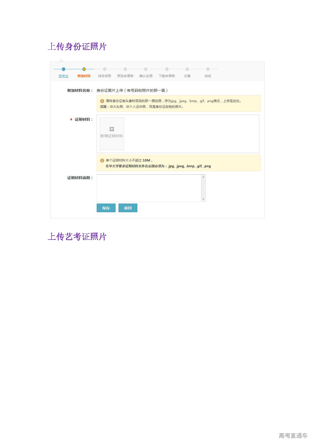This screenshot has height=446, width=315.
Task: Click the description box scrollbar track
Action: (203, 188)
